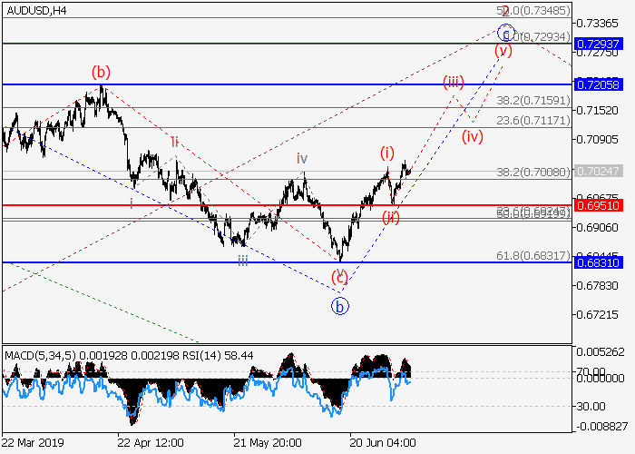Click the red 0.69510 price level tag

click(x=602, y=205)
